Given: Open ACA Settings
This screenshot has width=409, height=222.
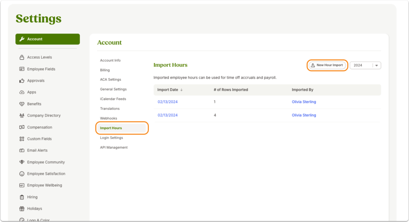Looking at the screenshot, I should tap(111, 80).
